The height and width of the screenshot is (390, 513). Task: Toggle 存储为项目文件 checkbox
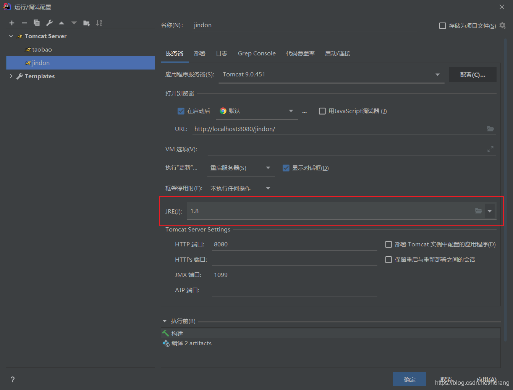(x=443, y=26)
